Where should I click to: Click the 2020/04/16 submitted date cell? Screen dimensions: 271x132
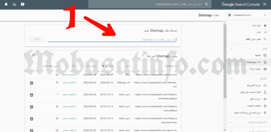pos(107,83)
